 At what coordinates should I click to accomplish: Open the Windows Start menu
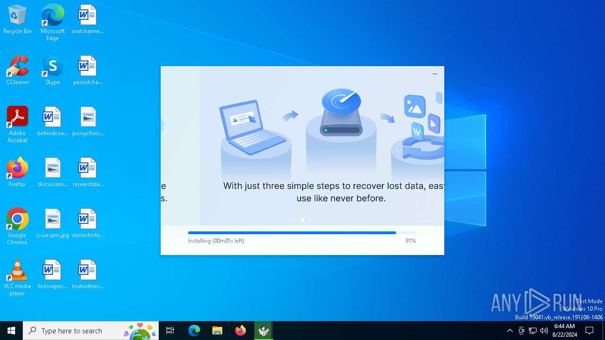[x=11, y=331]
